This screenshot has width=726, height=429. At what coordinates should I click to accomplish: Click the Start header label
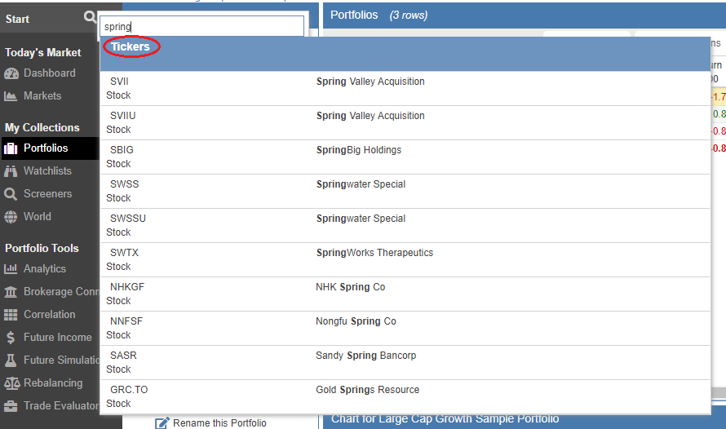click(18, 19)
